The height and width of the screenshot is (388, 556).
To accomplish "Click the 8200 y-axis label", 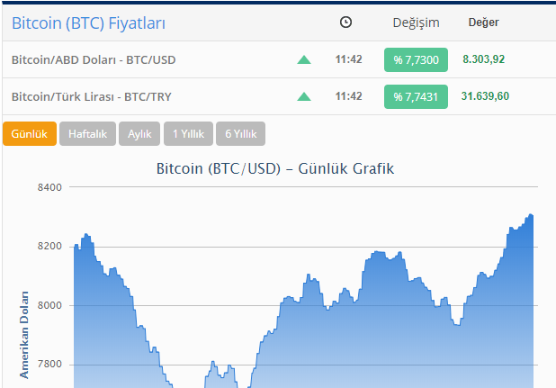I will pyautogui.click(x=49, y=246).
